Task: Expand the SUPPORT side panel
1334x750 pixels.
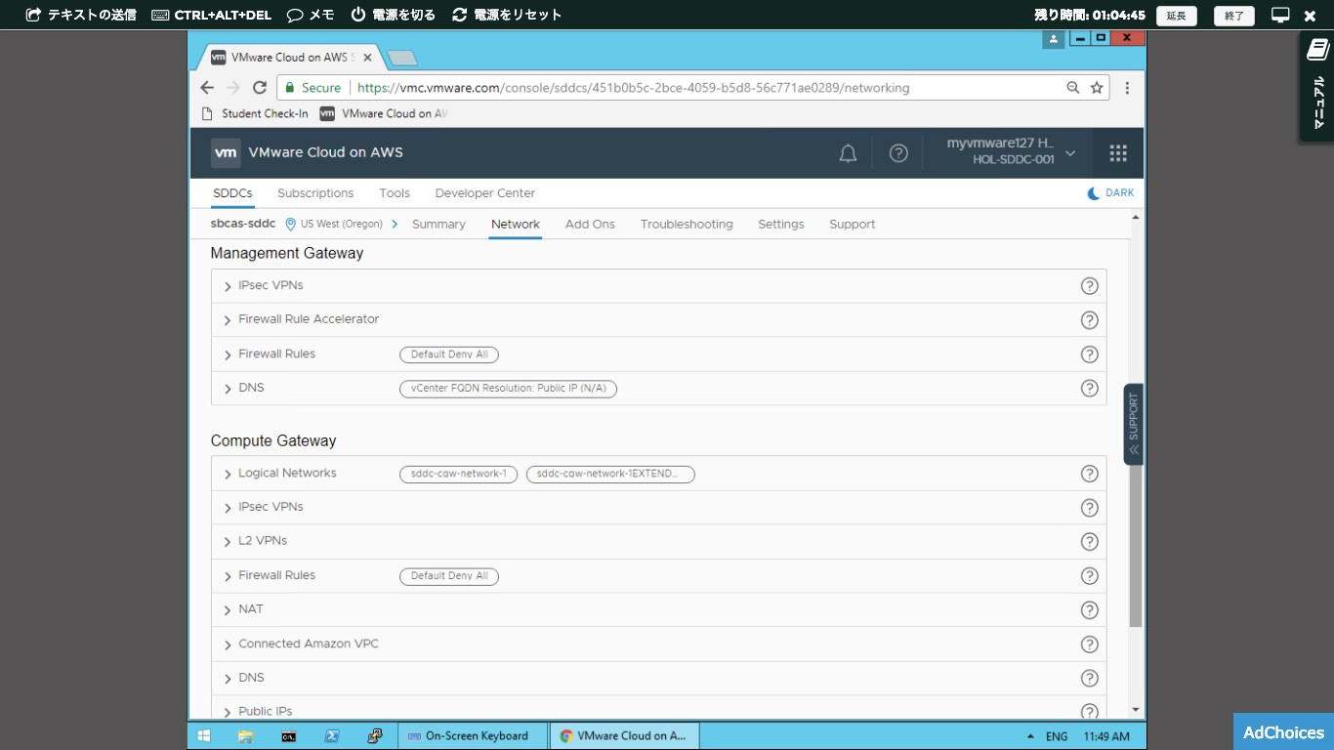Action: (x=1134, y=424)
